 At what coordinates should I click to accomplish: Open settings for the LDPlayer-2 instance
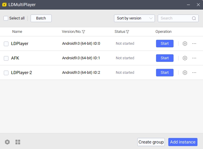coord(185,73)
